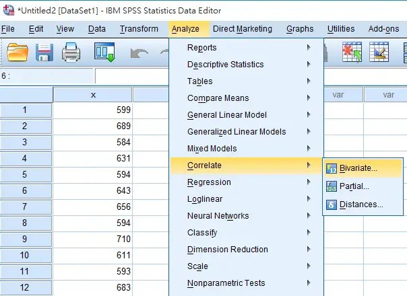Select row header 12
The height and width of the screenshot is (296, 407).
pos(25,288)
